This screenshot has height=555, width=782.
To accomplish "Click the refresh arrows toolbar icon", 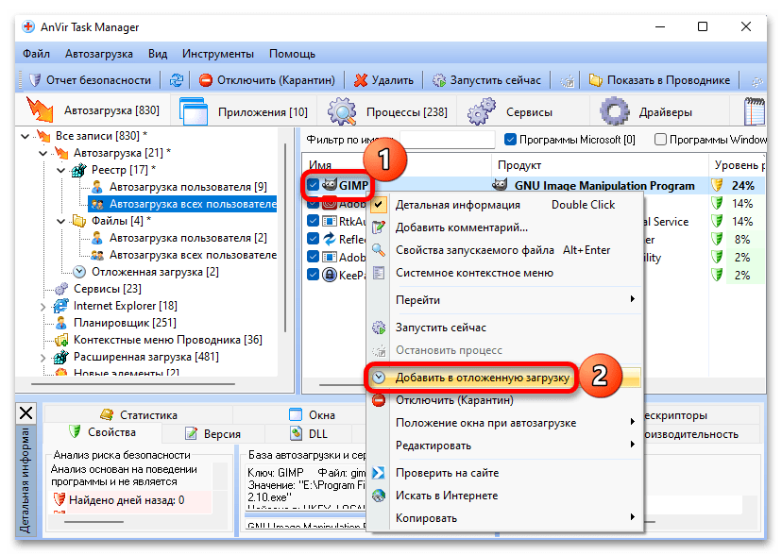I will click(176, 80).
